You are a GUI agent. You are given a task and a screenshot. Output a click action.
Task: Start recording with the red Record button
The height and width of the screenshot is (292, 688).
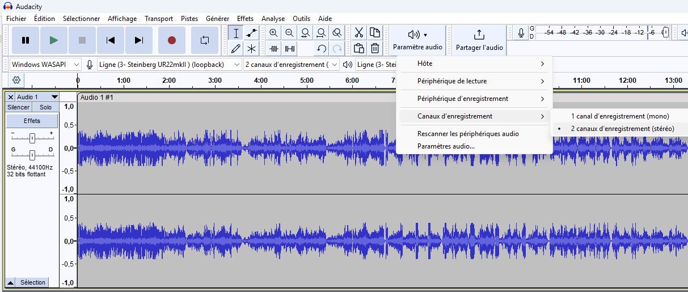pyautogui.click(x=172, y=40)
